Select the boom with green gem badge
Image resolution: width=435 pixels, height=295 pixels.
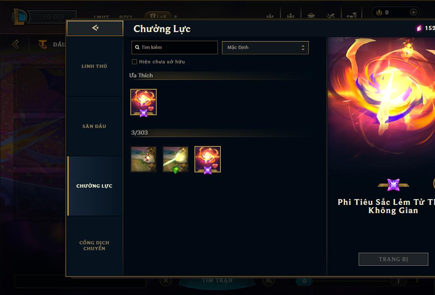click(176, 159)
